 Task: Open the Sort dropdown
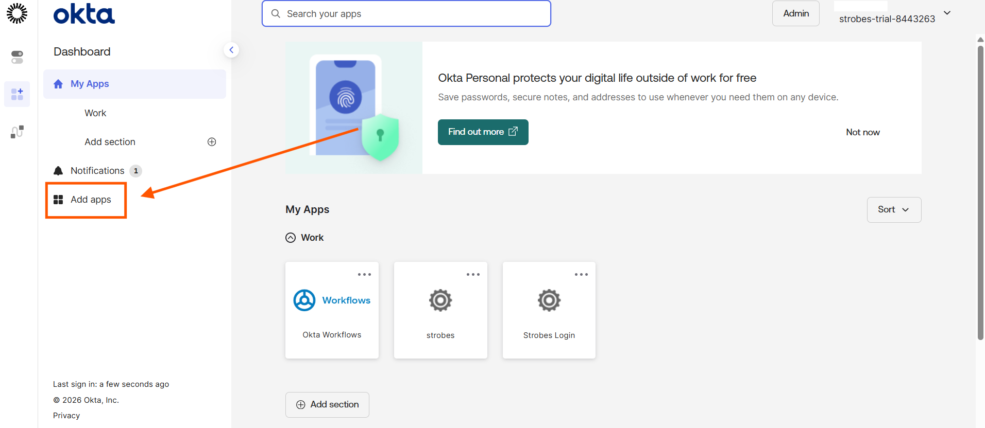[894, 210]
